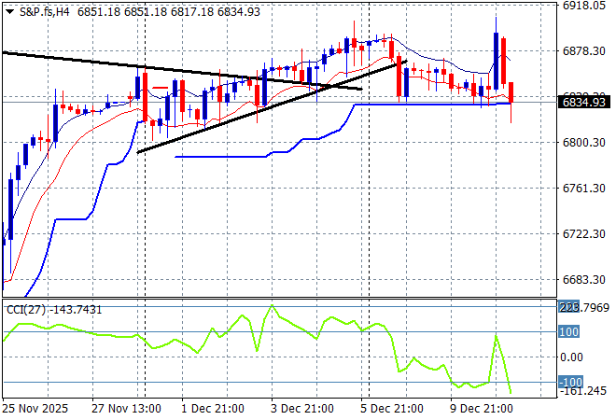Select the tall blue candle near 9 Dec
The image size is (616, 420).
tap(496, 61)
